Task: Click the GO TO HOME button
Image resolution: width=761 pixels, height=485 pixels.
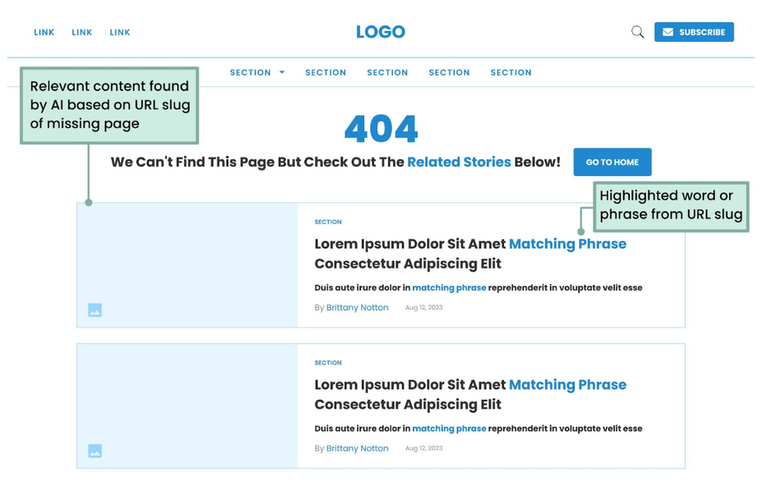Action: (x=612, y=162)
